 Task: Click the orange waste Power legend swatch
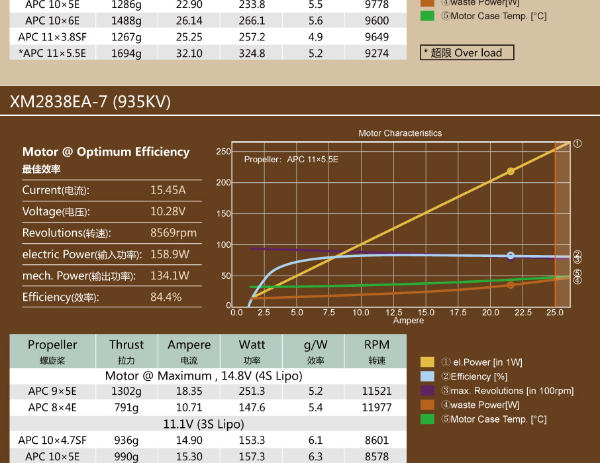(x=427, y=405)
